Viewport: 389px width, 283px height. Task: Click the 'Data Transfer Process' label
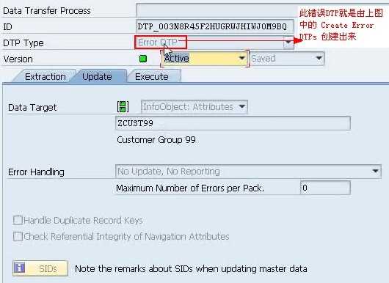[47, 11]
